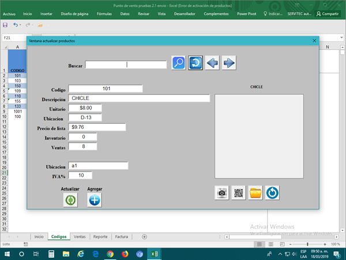Switch to the Factura sheet tab
The width and height of the screenshot is (346, 260).
(x=121, y=236)
